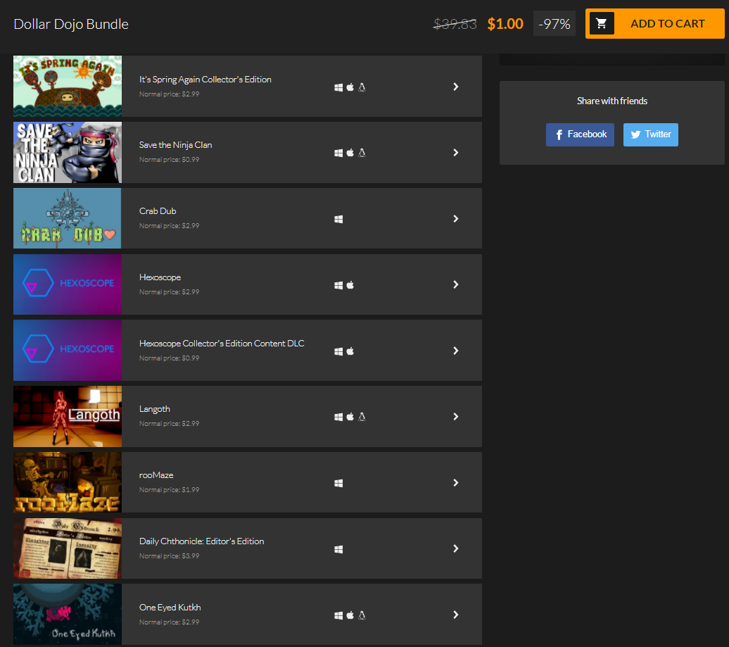The width and height of the screenshot is (729, 647).
Task: Share the bundle on Twitter
Action: 650,134
